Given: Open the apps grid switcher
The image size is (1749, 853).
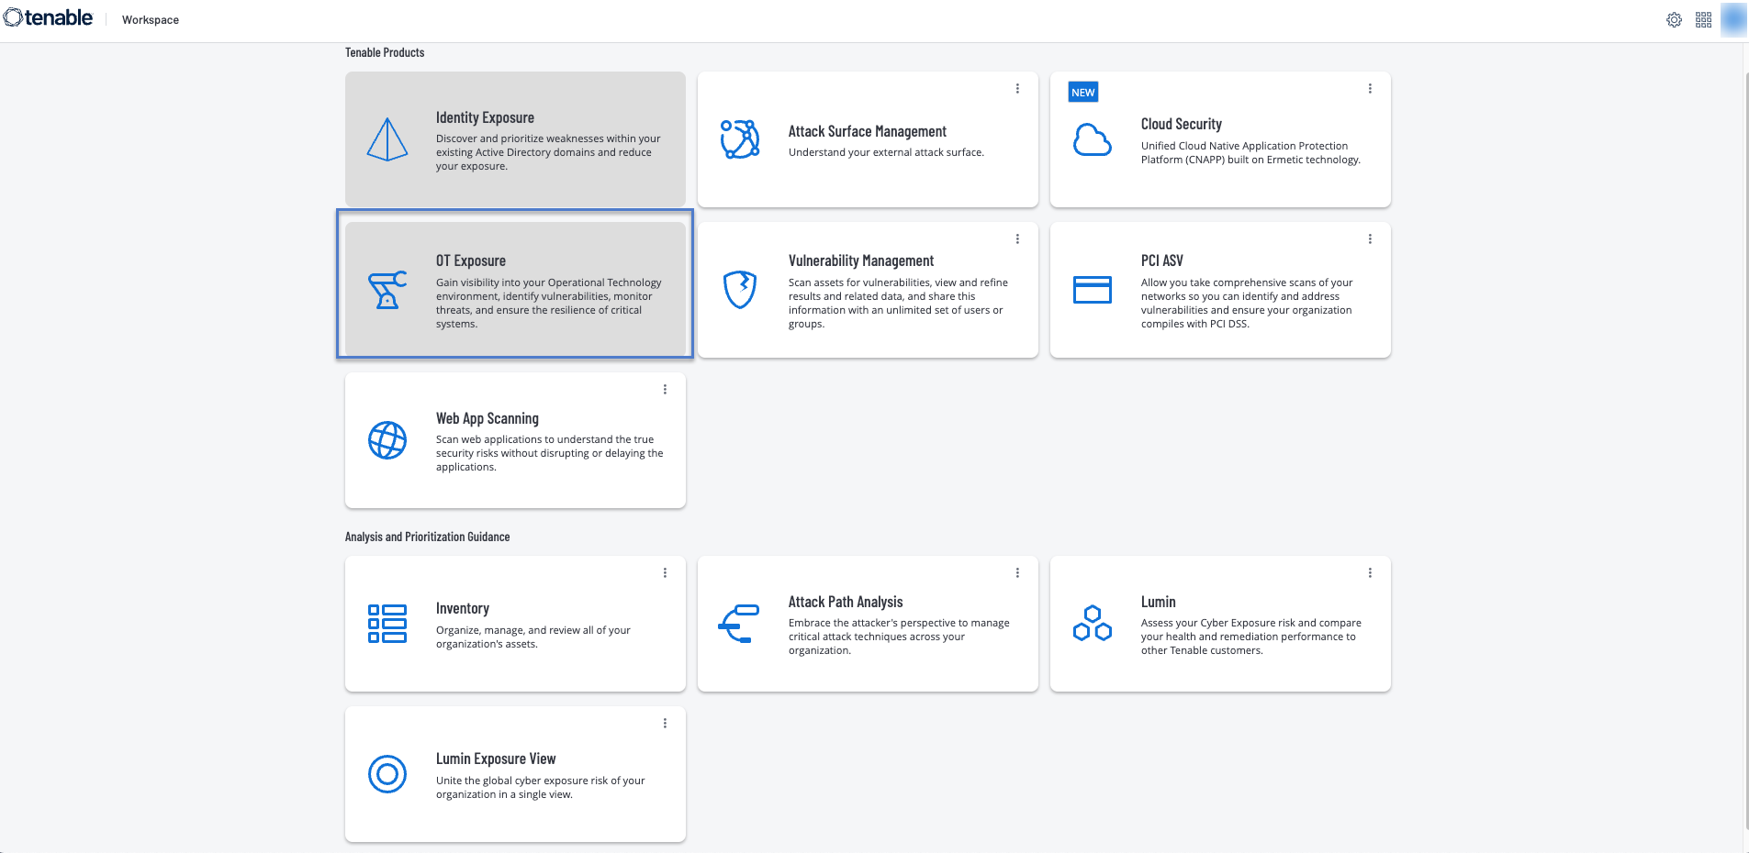Looking at the screenshot, I should [1703, 20].
